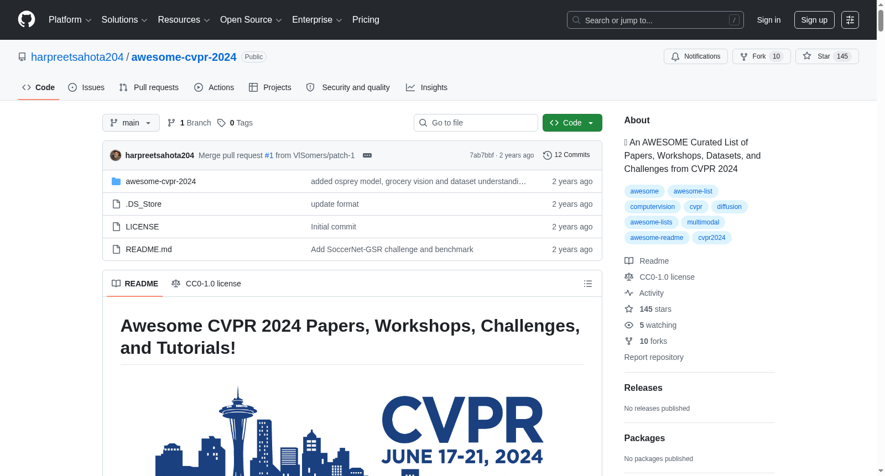Viewport: 885px width, 476px height.
Task: Switch to the Actions tab
Action: (x=214, y=87)
